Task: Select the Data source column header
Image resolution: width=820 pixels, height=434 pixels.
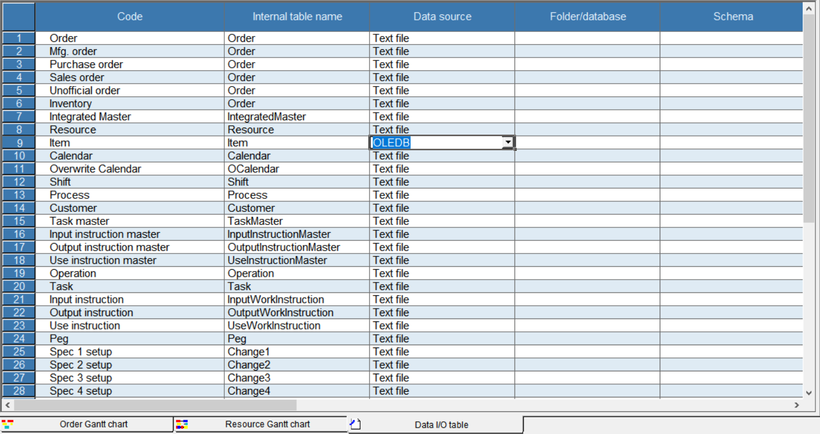Action: point(442,17)
